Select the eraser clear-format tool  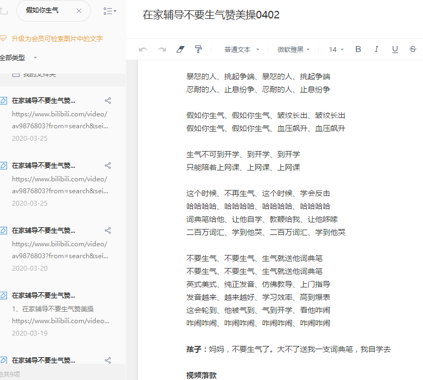pyautogui.click(x=180, y=49)
